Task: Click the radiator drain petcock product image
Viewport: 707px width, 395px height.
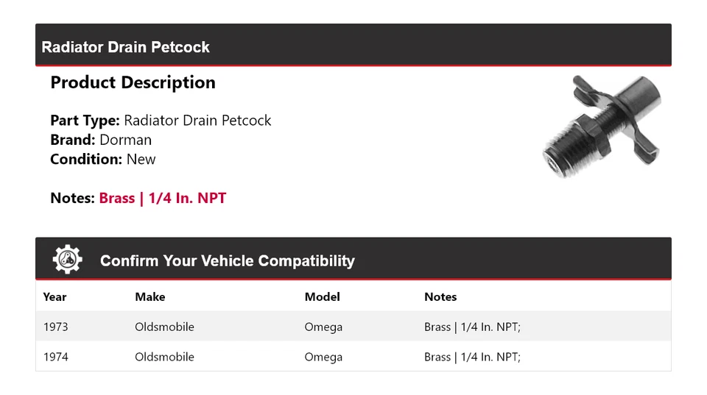Action: [602, 126]
